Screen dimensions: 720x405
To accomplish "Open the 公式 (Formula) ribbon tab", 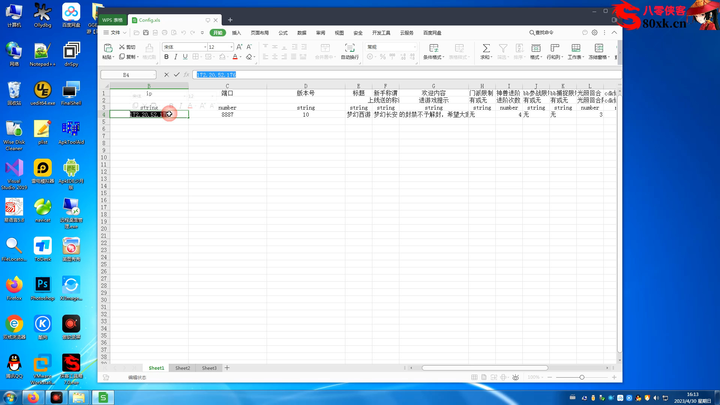I will 283,33.
